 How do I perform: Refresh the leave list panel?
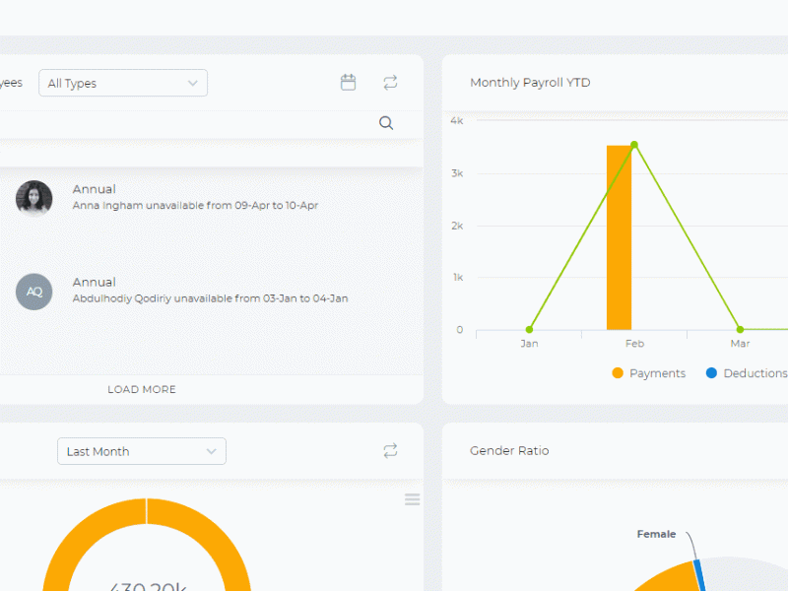(x=390, y=83)
